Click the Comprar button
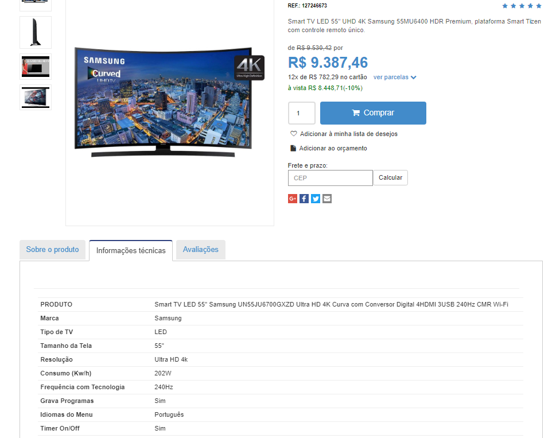 pyautogui.click(x=373, y=113)
